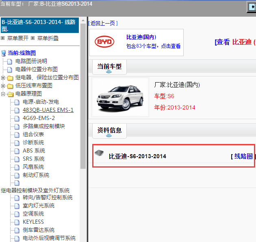The height and width of the screenshot is (242, 256).
Task: Select the 资料信息 tab header
Action: [109, 131]
